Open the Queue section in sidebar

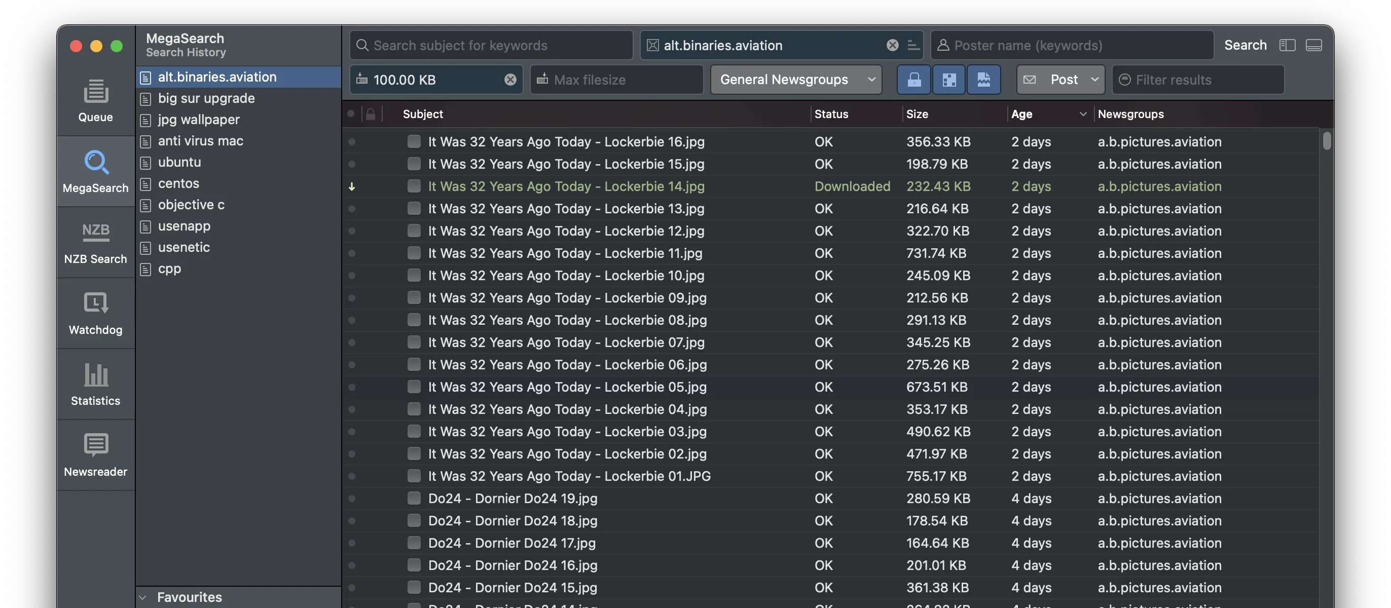96,101
